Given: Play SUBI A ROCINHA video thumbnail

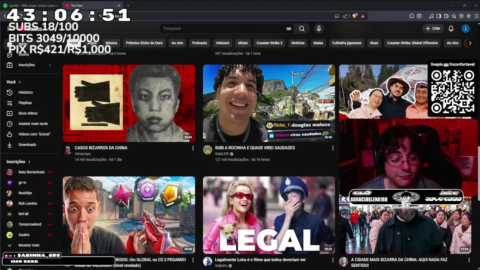Looking at the screenshot, I should (x=269, y=103).
